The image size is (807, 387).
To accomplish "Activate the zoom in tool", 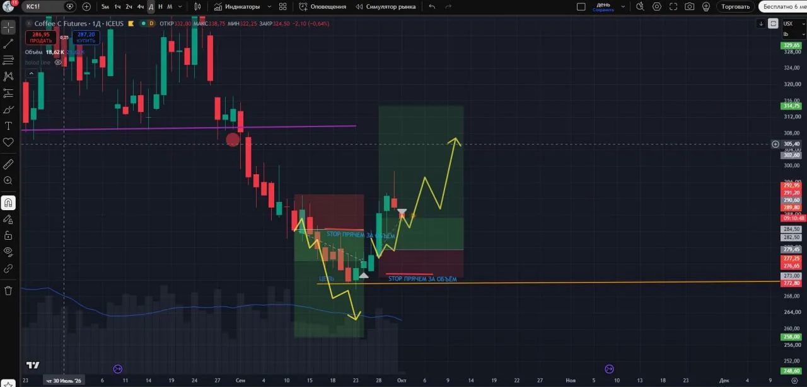I will click(x=8, y=181).
